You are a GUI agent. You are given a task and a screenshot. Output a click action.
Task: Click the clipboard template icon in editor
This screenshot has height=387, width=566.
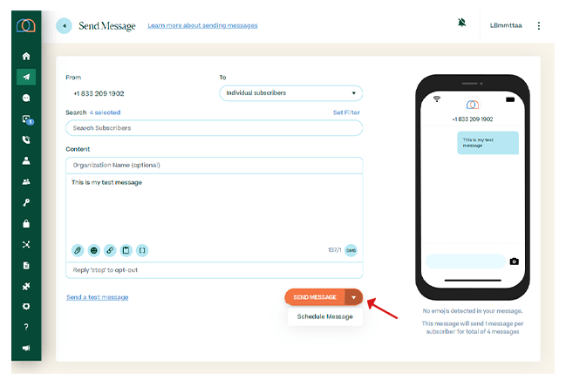(126, 250)
